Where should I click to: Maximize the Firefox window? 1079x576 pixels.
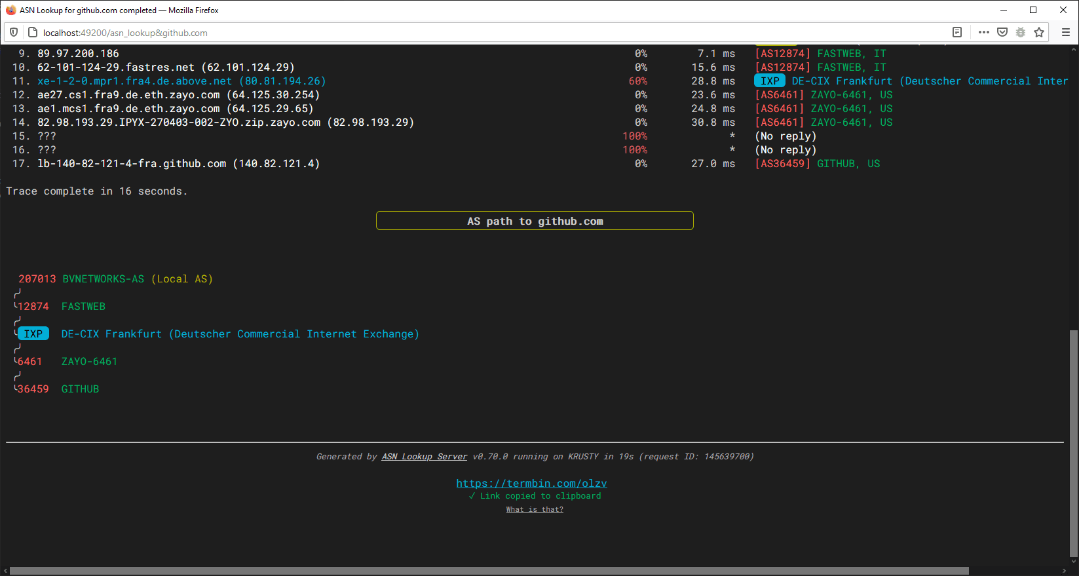[x=1033, y=10]
